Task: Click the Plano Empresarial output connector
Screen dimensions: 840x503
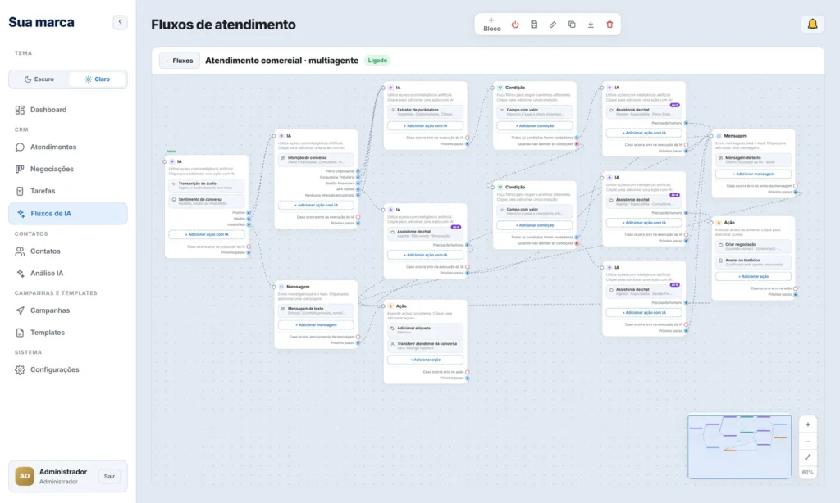Action: tap(358, 171)
